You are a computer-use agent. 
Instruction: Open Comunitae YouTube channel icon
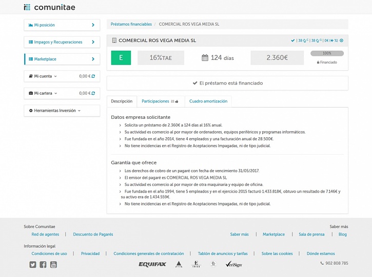click(53, 265)
